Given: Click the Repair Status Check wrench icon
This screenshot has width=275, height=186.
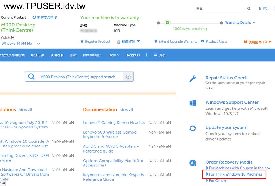Looking at the screenshot, I should coord(193,78).
